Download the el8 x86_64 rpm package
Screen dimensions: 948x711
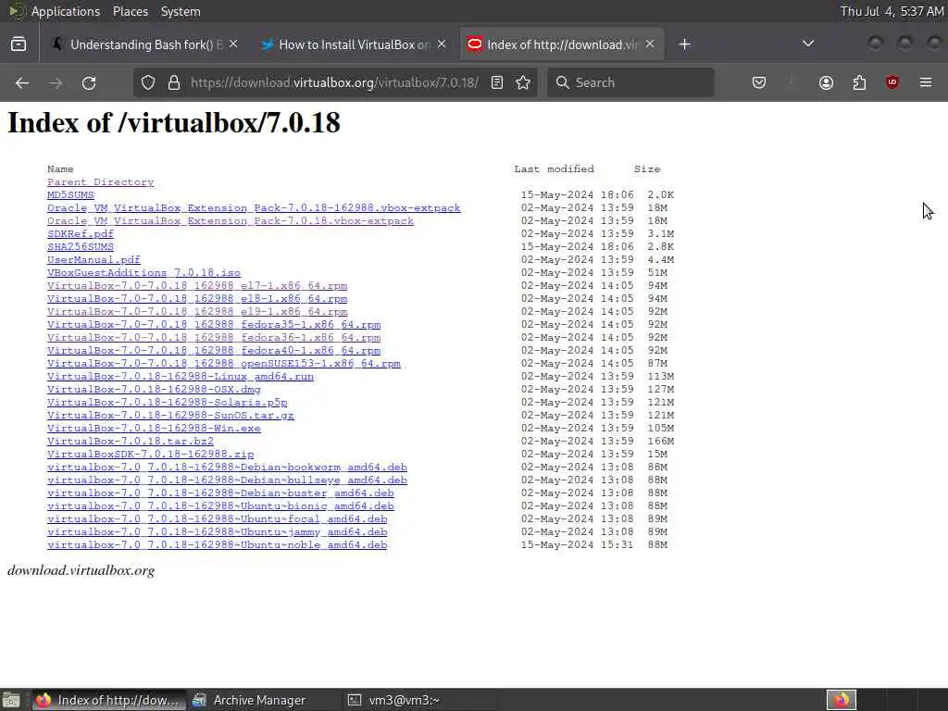(x=197, y=299)
